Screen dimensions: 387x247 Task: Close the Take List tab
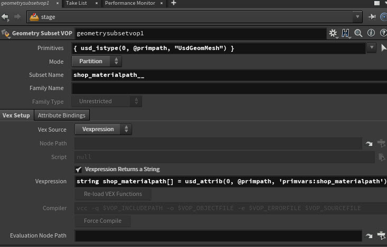[97, 3]
